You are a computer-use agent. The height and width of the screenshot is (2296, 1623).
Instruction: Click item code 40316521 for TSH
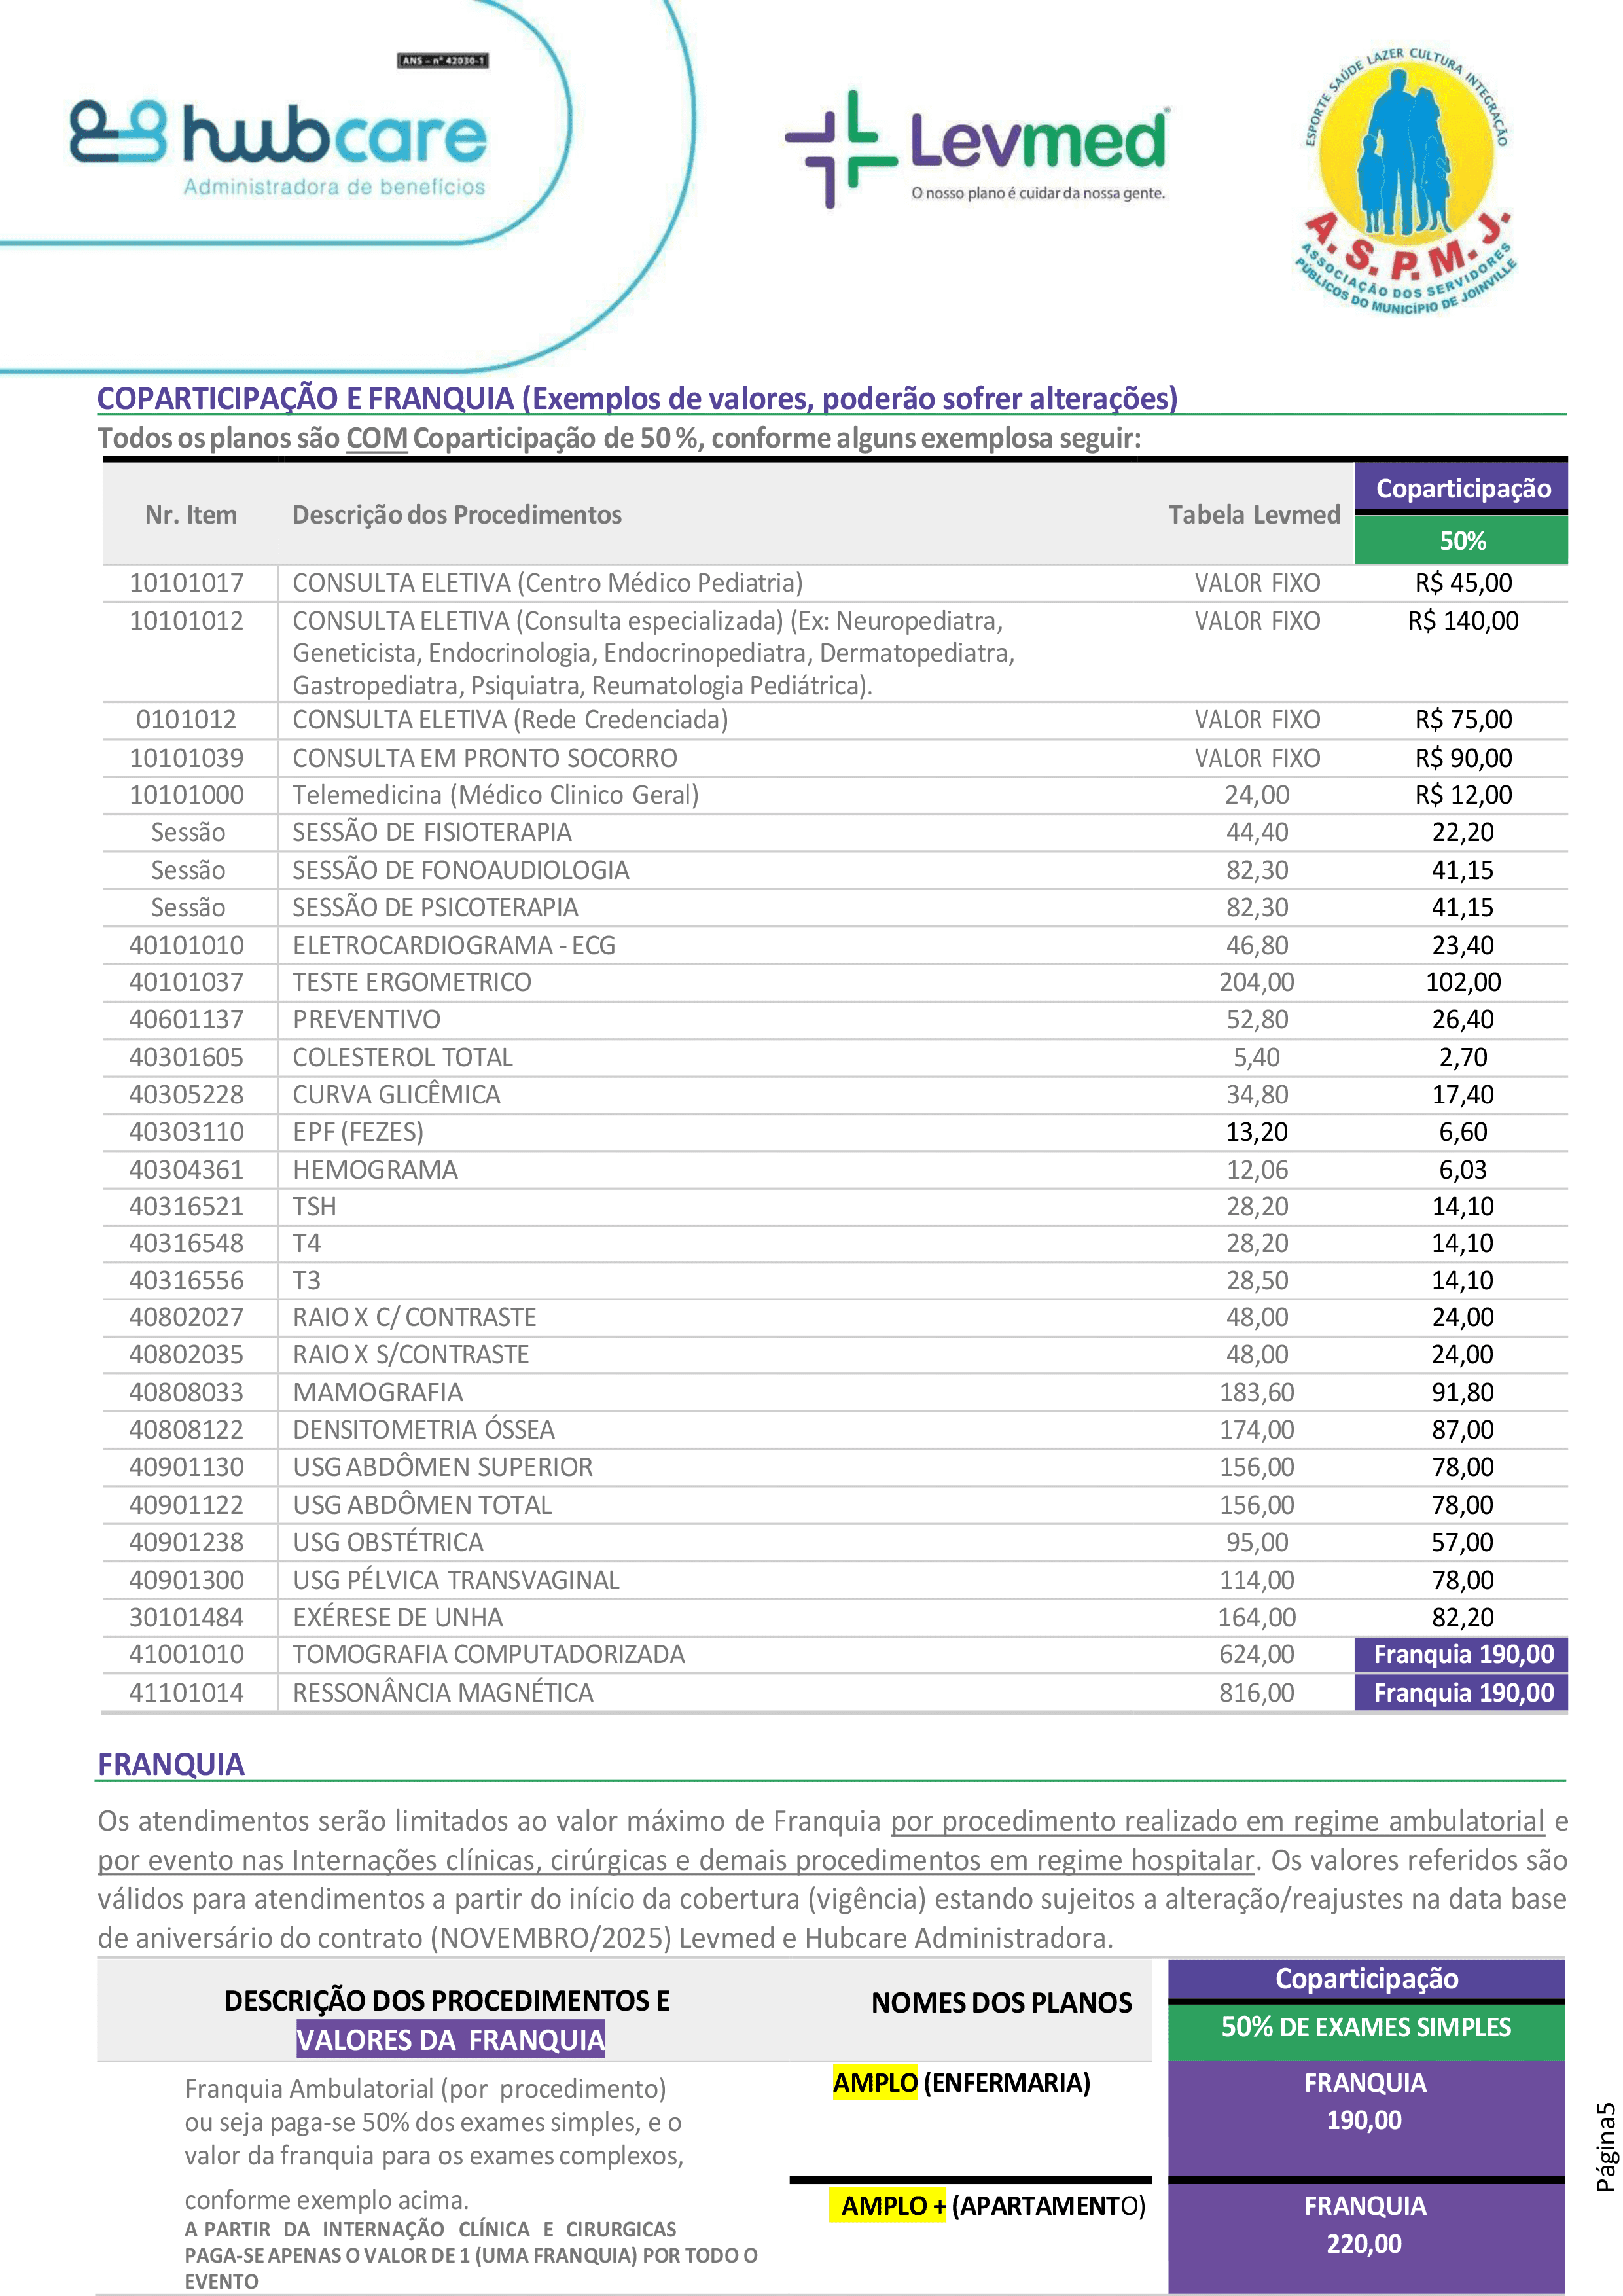pos(187,1207)
